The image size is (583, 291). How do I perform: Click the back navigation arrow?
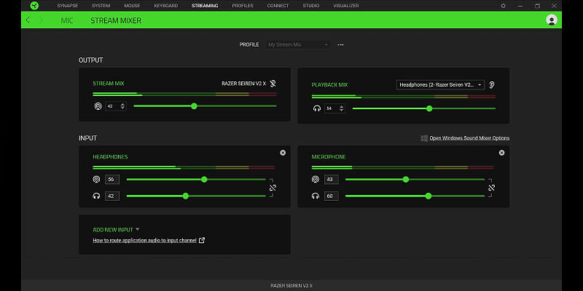coord(28,20)
